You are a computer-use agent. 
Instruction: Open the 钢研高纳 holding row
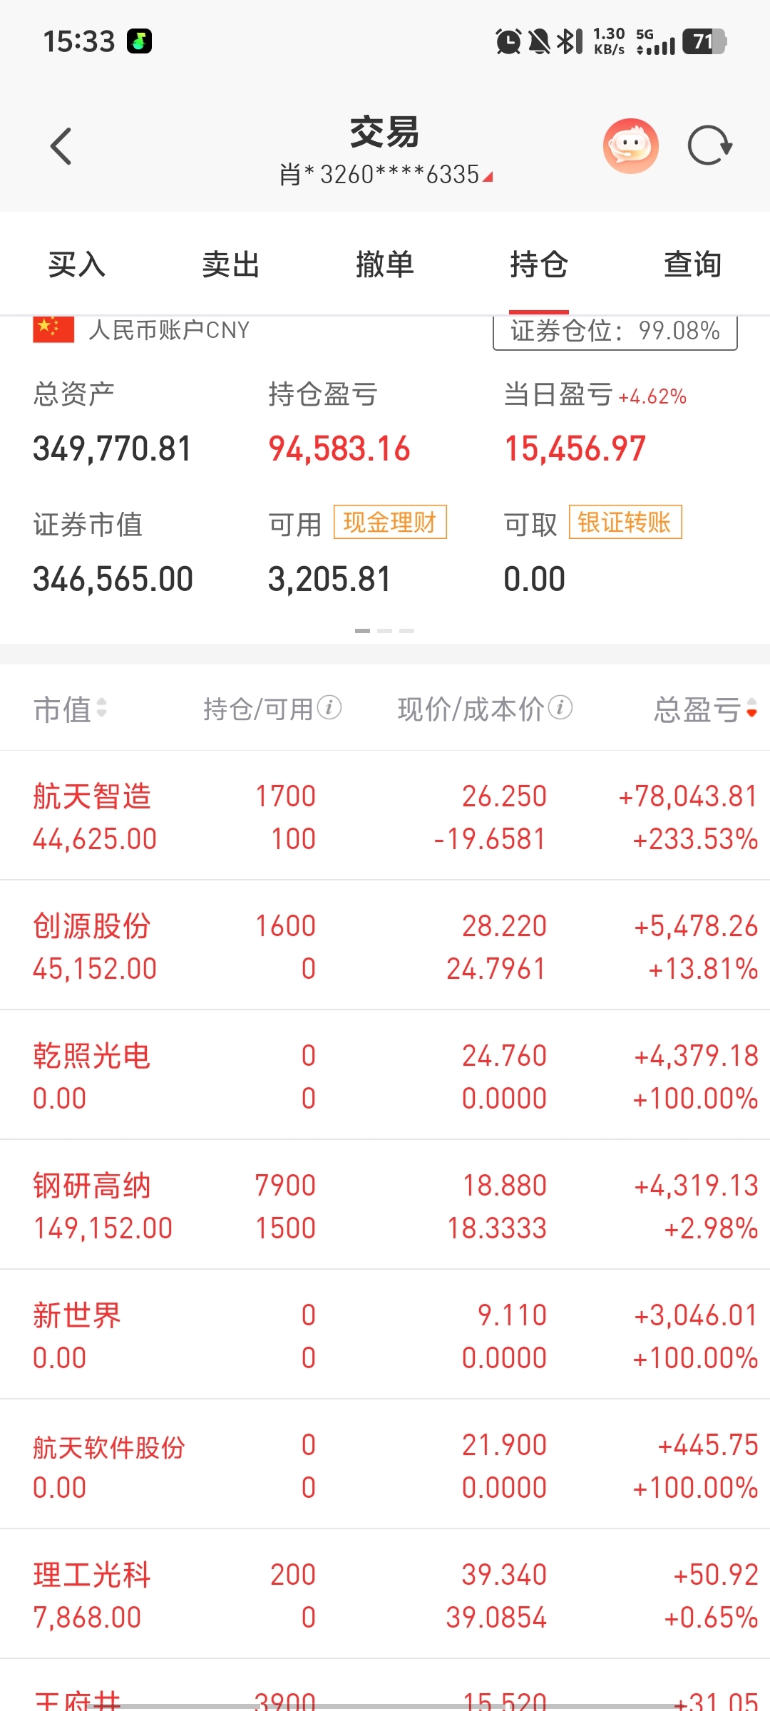[385, 1205]
